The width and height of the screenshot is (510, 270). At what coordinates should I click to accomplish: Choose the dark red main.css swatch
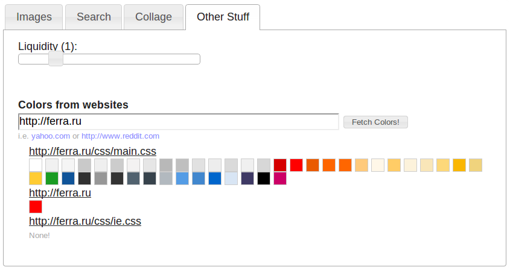(280, 165)
